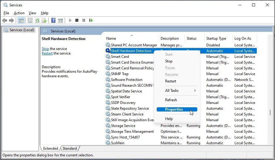Toggle Show/Hide Action Pane toolbar icon
275x160 pixels.
point(61,21)
